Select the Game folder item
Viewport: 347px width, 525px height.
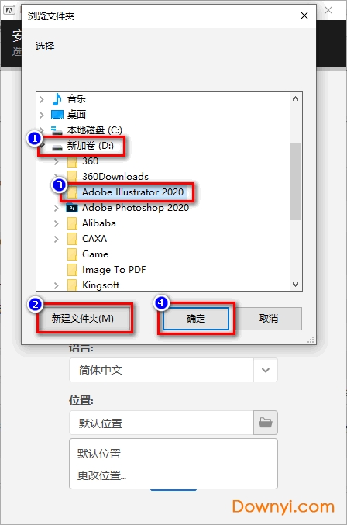pos(95,254)
